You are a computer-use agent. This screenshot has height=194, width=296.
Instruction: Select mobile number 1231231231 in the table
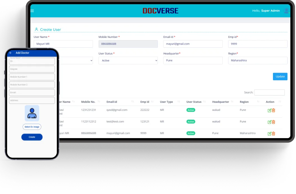(x=88, y=110)
